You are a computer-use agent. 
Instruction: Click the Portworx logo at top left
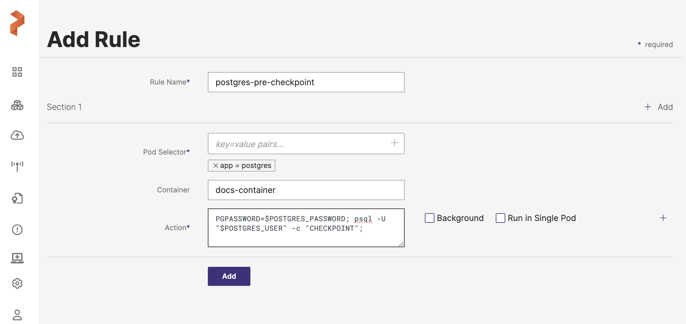coord(17,23)
